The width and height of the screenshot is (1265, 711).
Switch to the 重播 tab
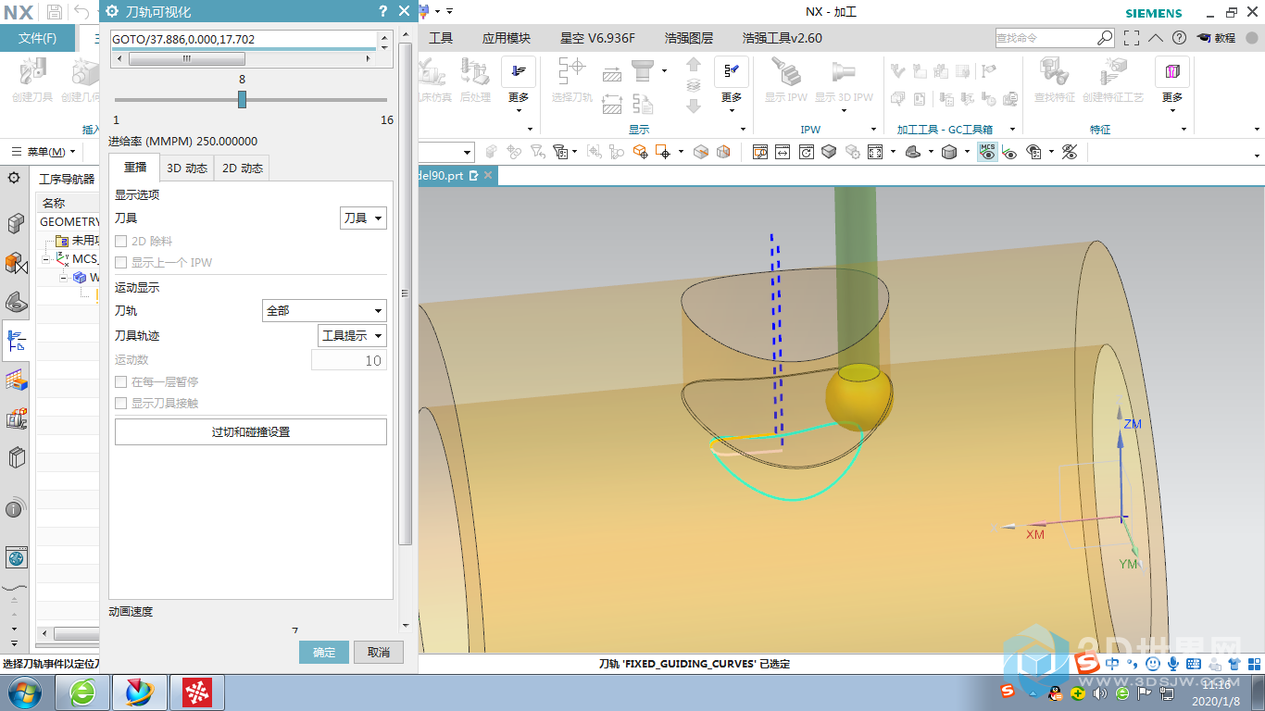tap(135, 168)
